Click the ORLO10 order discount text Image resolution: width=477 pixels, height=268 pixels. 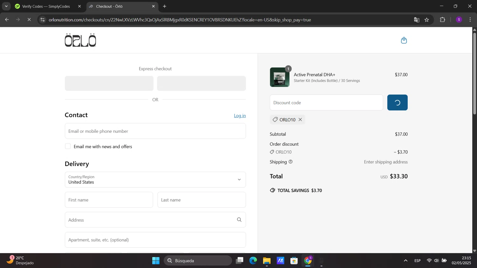(284, 152)
